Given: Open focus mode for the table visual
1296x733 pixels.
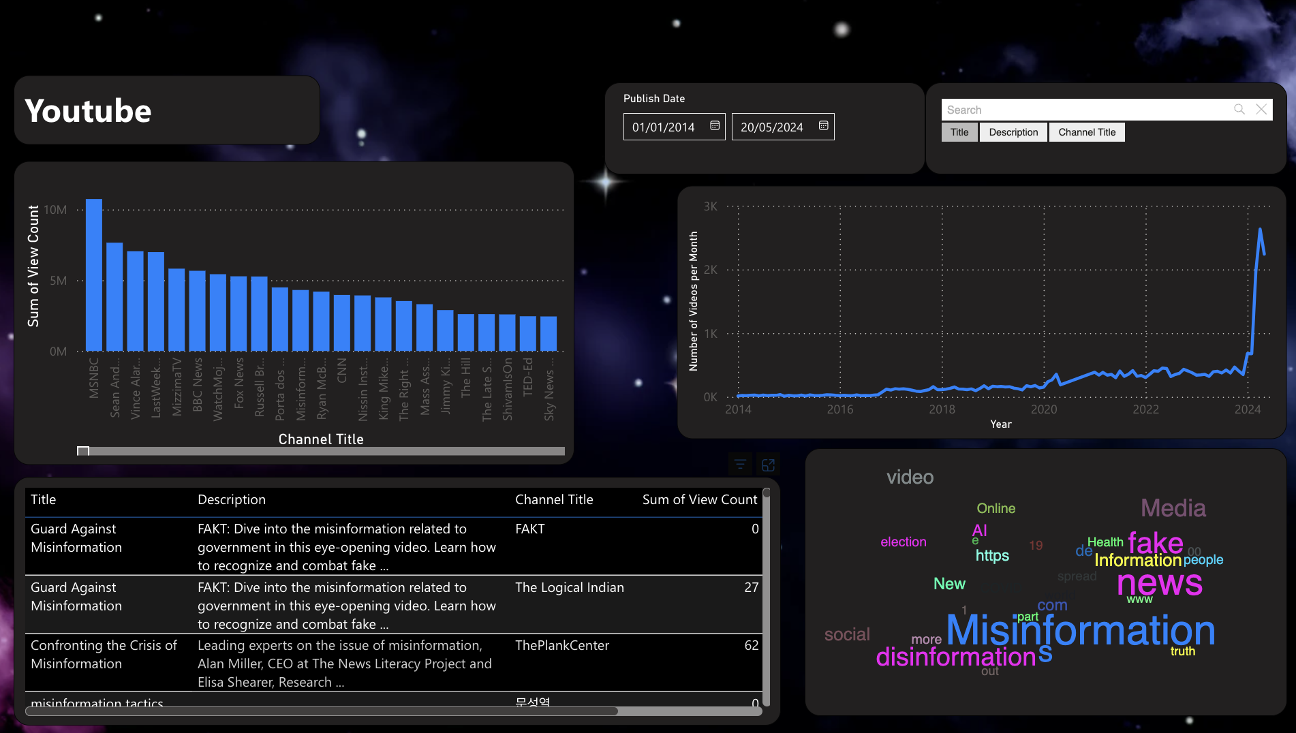Looking at the screenshot, I should pyautogui.click(x=769, y=465).
